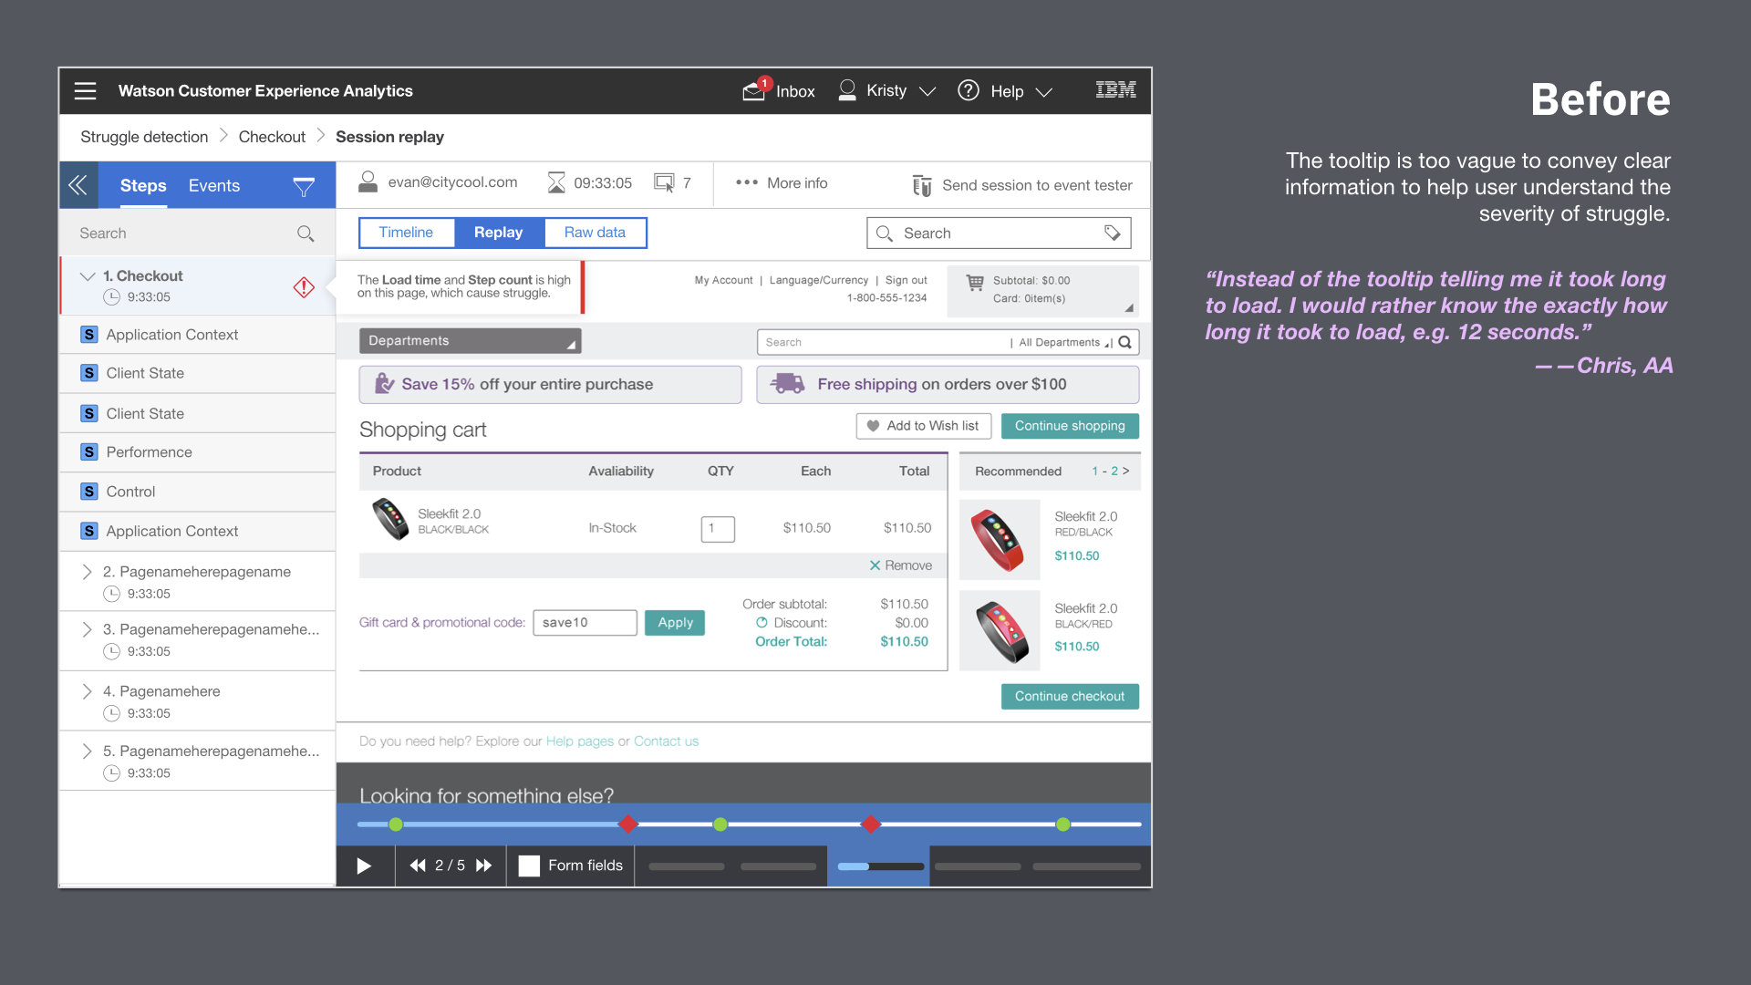Click the Sleekfit 2.0 RED/BLACK thumbnail
The width and height of the screenshot is (1751, 985).
click(1000, 539)
